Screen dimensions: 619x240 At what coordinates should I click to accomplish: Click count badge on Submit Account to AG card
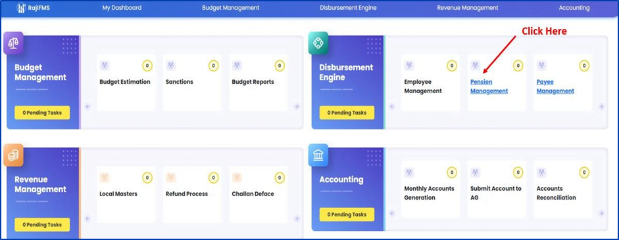pos(518,172)
